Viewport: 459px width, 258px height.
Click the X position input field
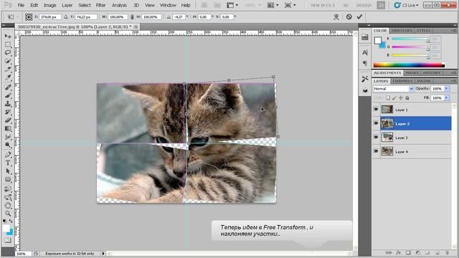tap(50, 17)
